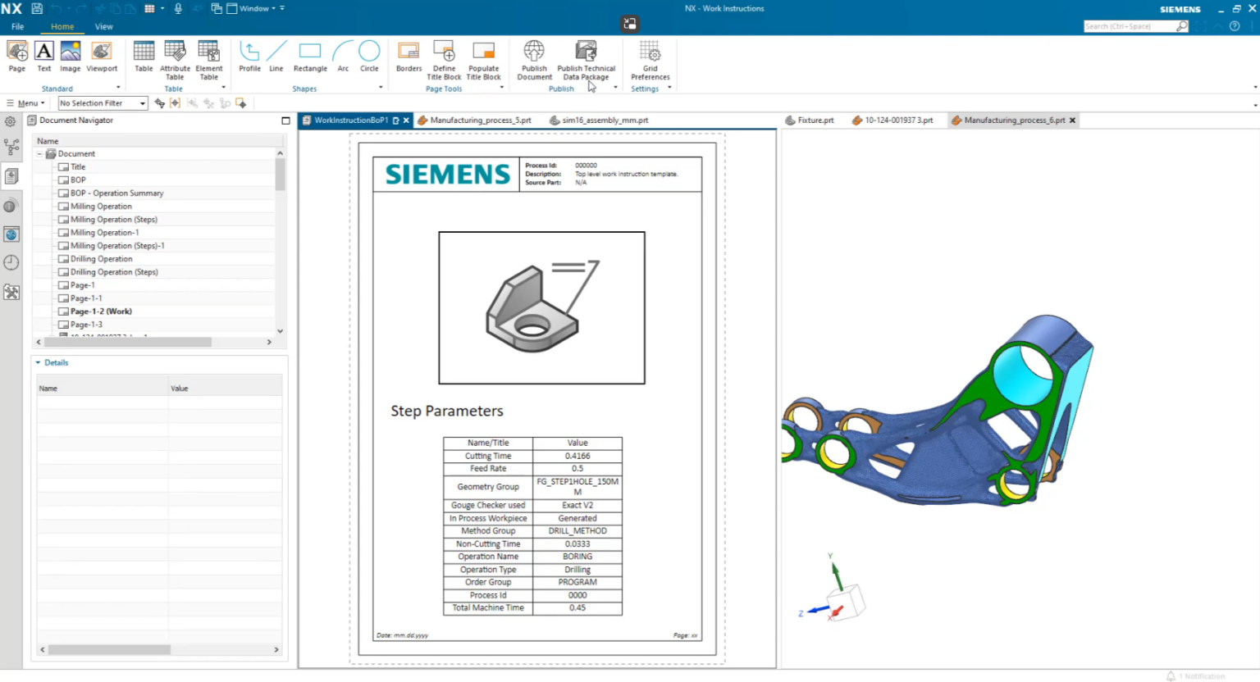Collapse the Details panel
Viewport: 1260px width, 682px height.
click(36, 362)
